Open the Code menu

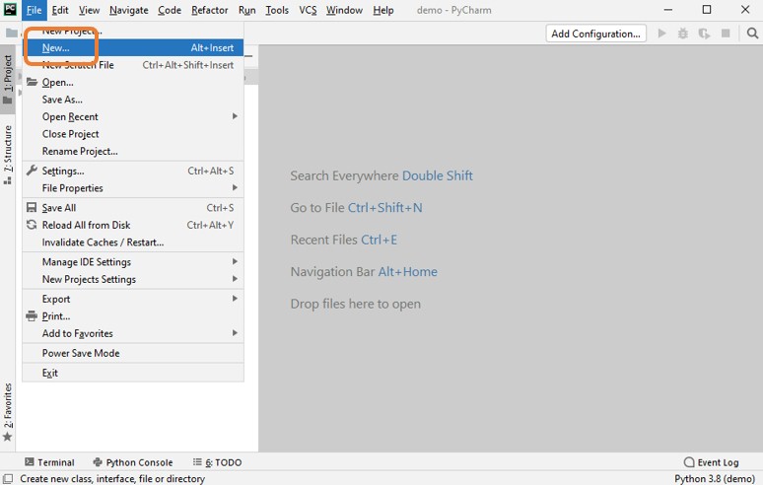tap(170, 10)
